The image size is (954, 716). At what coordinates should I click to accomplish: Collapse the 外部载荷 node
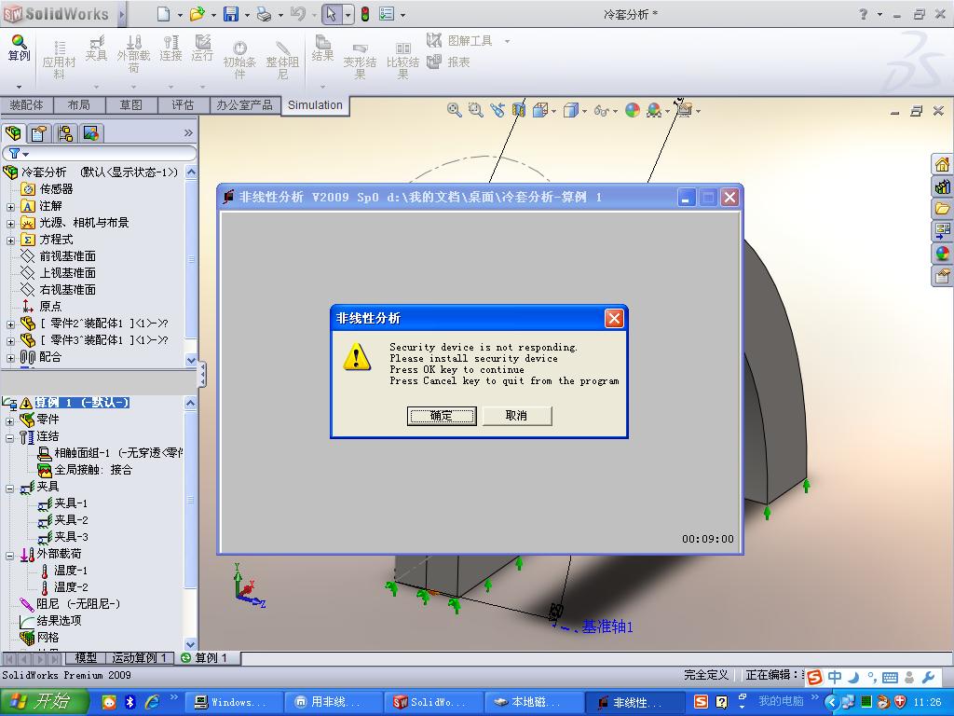(9, 555)
